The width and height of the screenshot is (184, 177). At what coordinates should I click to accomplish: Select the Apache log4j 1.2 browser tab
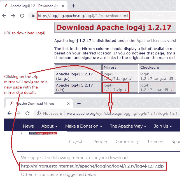(x=34, y=6)
